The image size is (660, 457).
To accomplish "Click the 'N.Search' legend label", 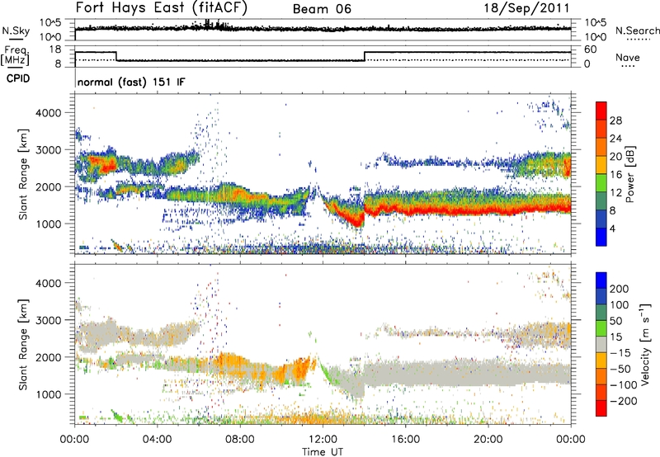I will [x=637, y=31].
